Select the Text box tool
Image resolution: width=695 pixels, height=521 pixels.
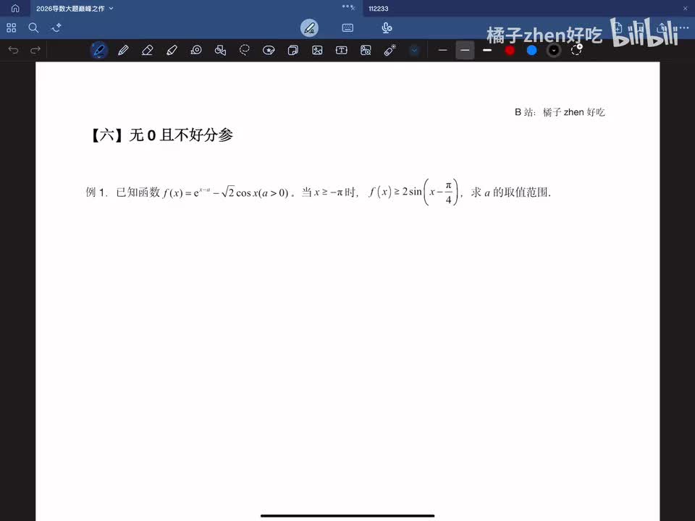[x=341, y=50]
